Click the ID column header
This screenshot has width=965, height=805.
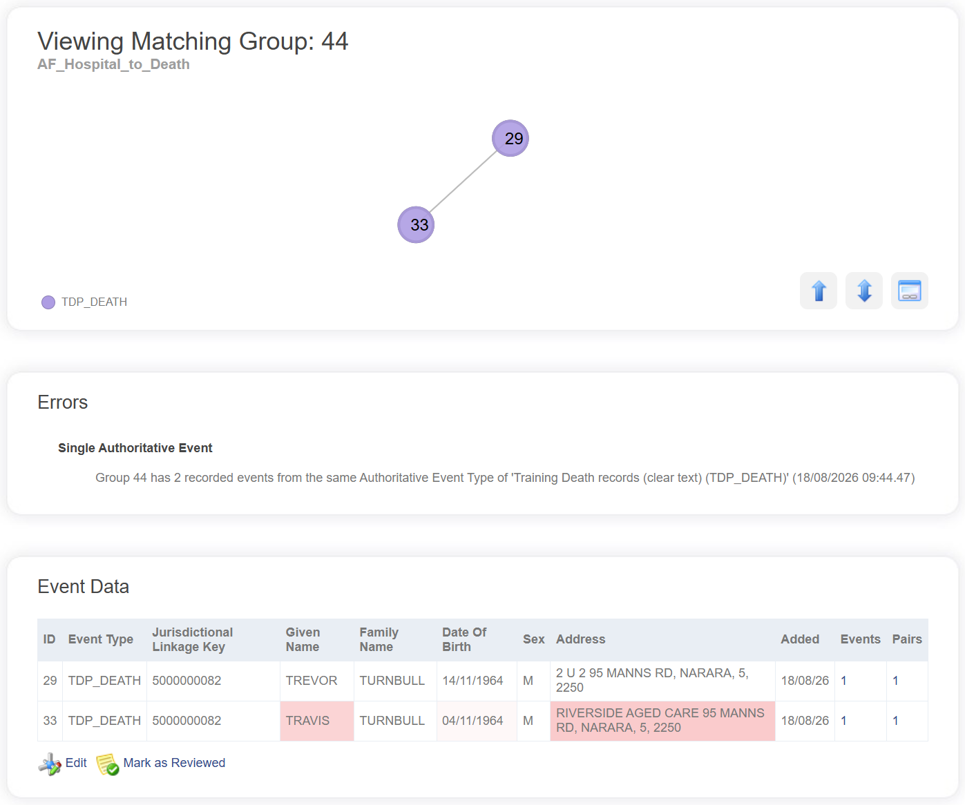click(50, 639)
